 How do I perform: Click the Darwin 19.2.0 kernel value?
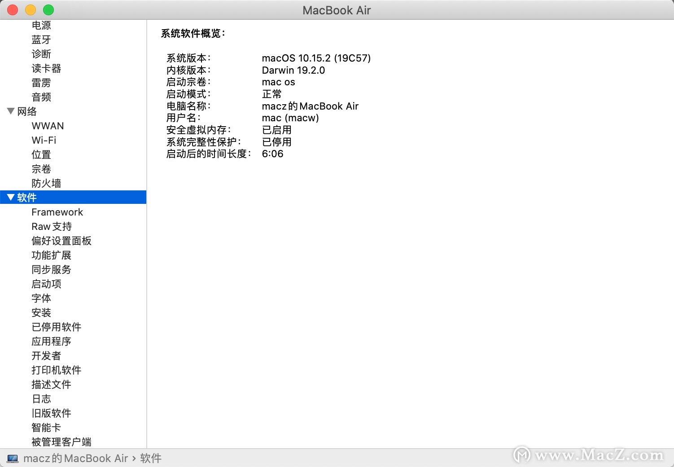(293, 70)
